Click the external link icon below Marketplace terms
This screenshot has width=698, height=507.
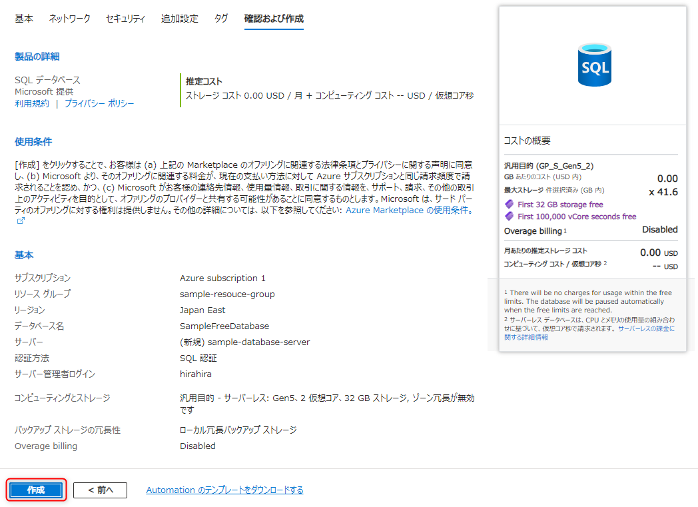click(19, 221)
